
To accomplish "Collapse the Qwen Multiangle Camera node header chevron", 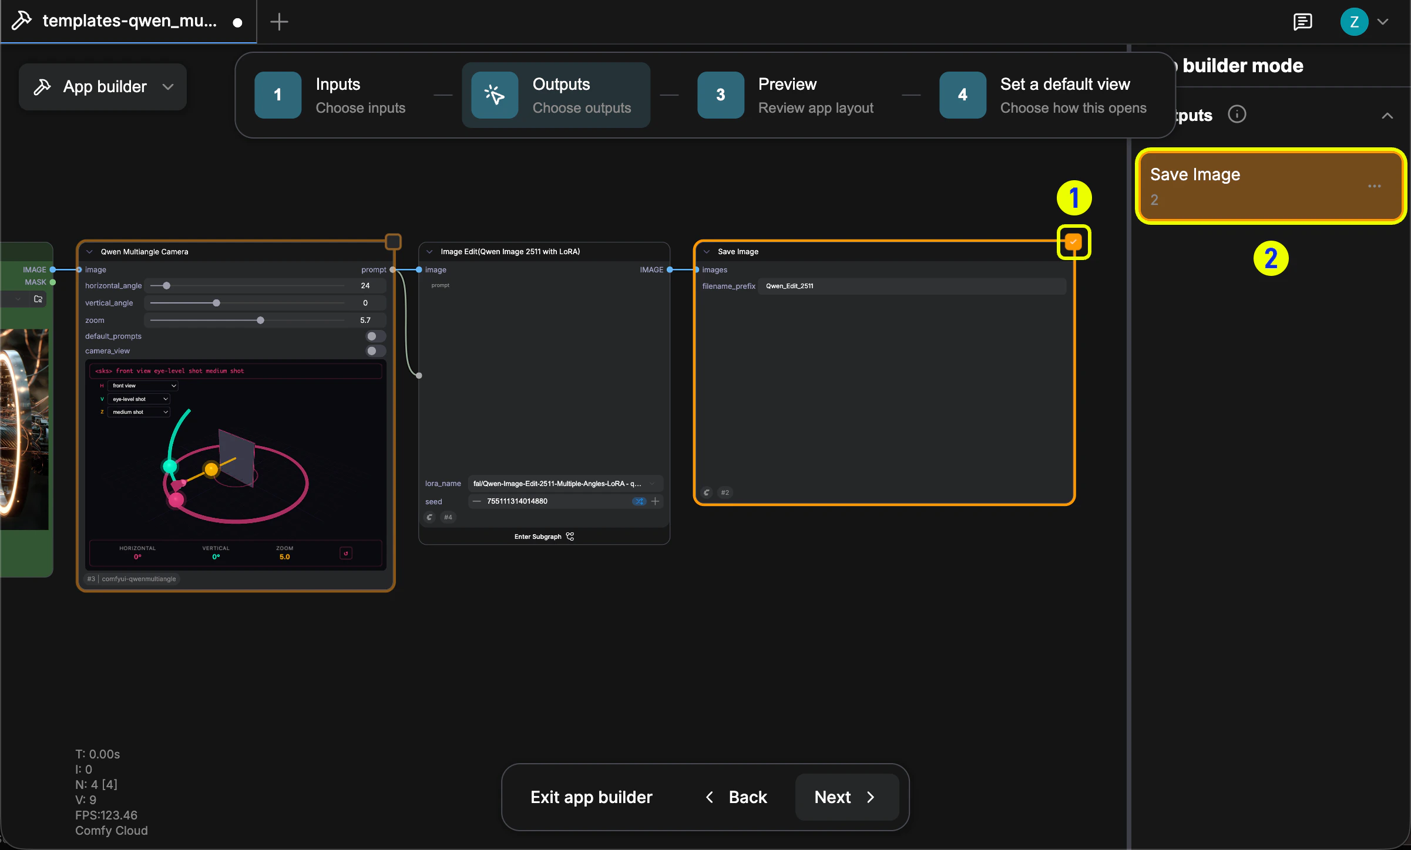I will pyautogui.click(x=89, y=251).
